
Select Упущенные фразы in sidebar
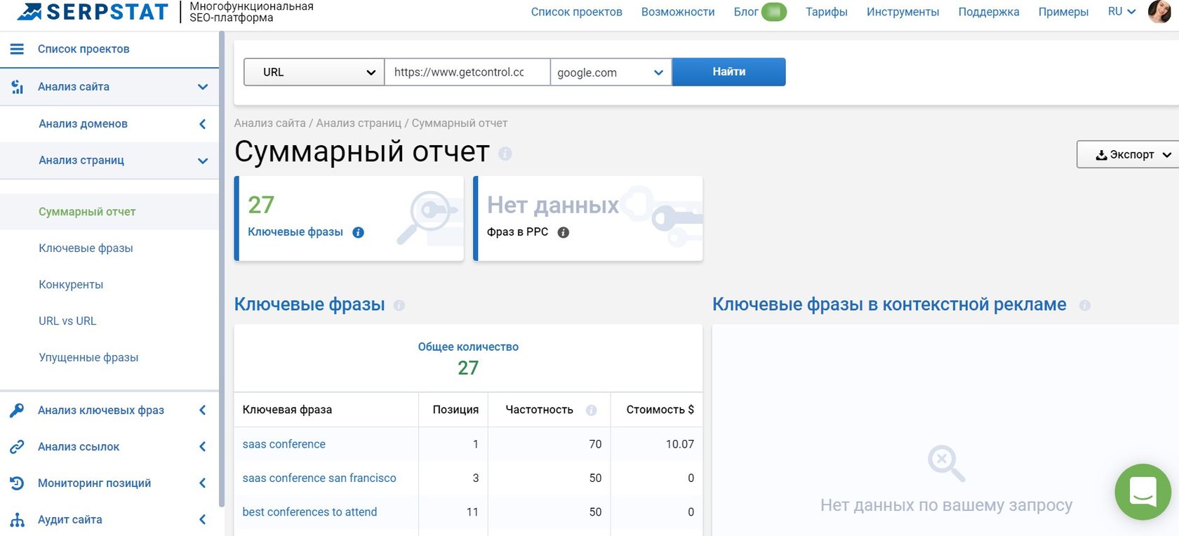coord(88,358)
